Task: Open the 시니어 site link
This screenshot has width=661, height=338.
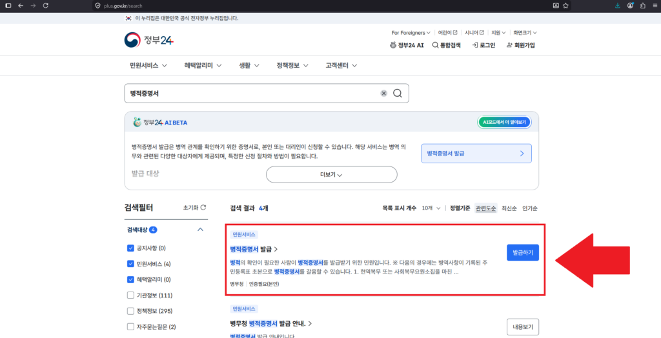Action: click(474, 32)
